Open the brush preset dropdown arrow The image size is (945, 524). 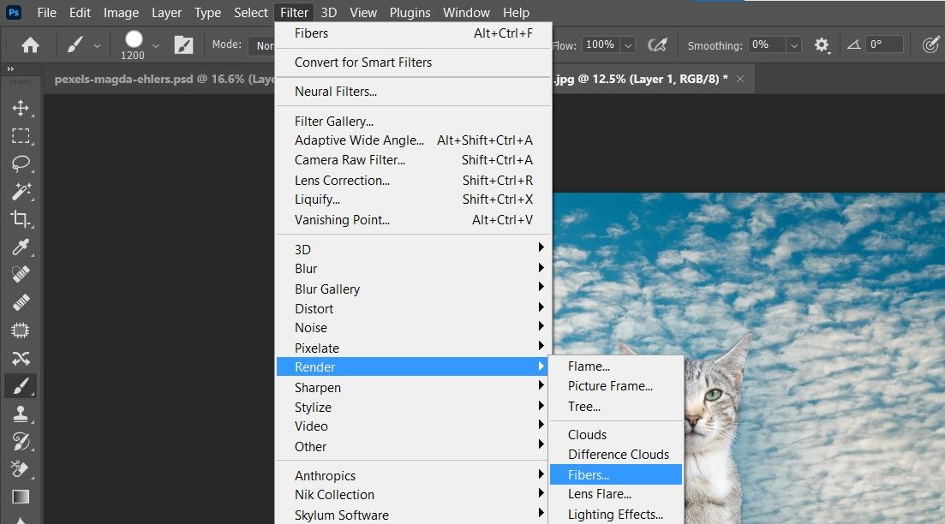tap(155, 45)
